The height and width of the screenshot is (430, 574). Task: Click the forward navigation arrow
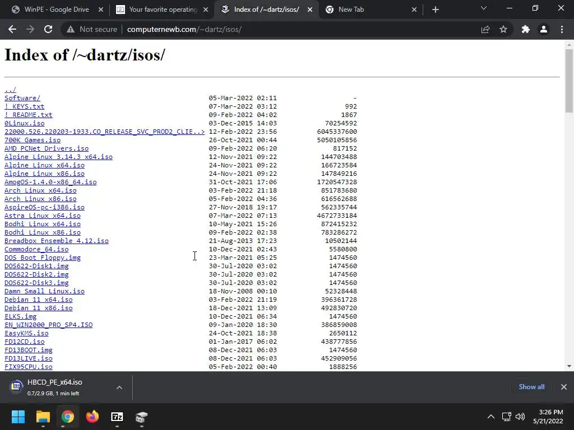click(x=30, y=29)
